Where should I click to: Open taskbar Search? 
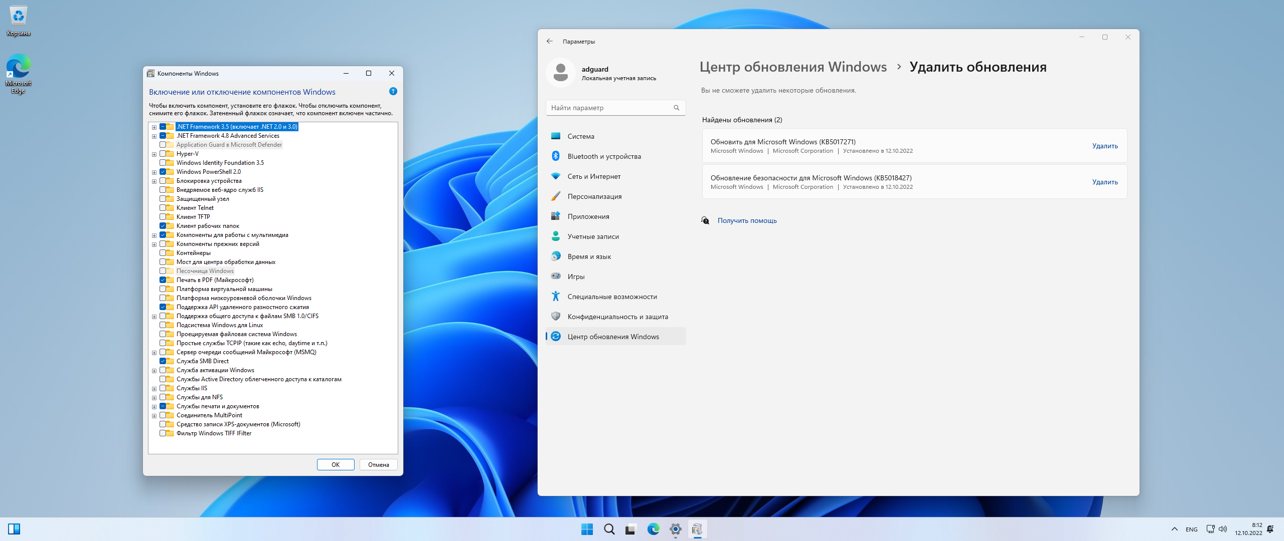pyautogui.click(x=609, y=529)
